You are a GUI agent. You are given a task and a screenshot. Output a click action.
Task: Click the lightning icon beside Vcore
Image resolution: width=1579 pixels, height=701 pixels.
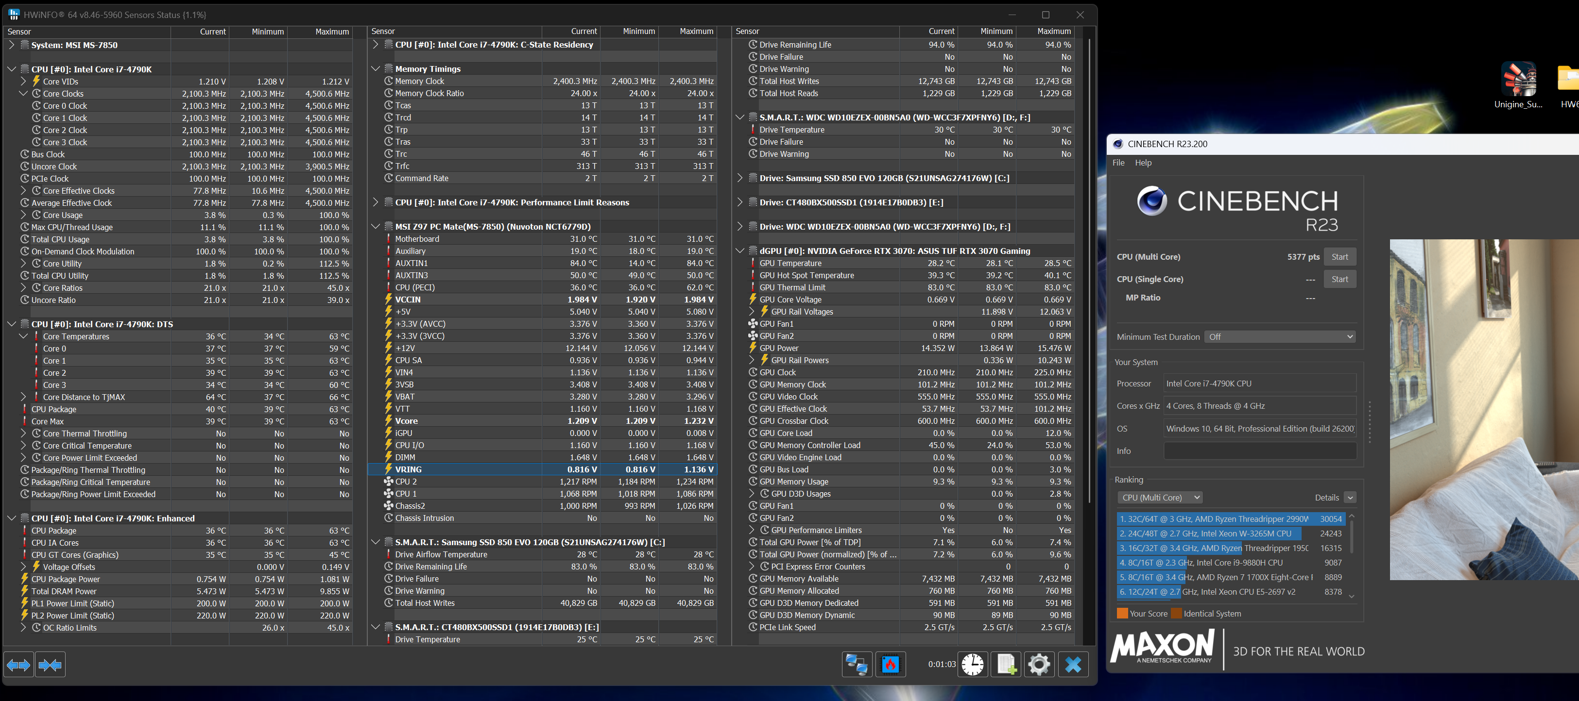pos(388,420)
